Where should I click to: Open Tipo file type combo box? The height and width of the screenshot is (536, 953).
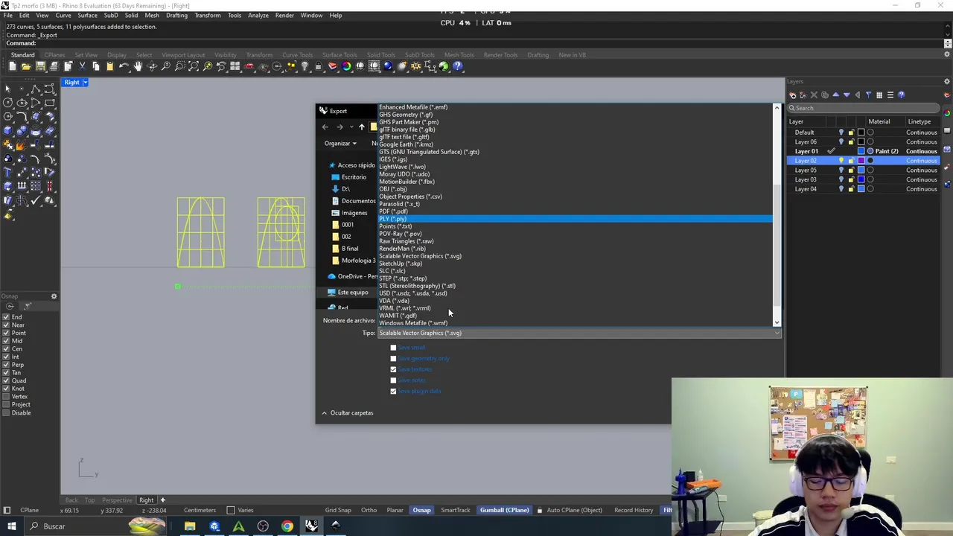(578, 333)
